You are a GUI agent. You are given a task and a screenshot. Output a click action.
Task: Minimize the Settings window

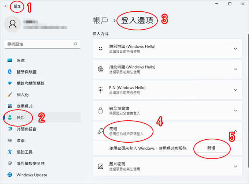point(217,4)
